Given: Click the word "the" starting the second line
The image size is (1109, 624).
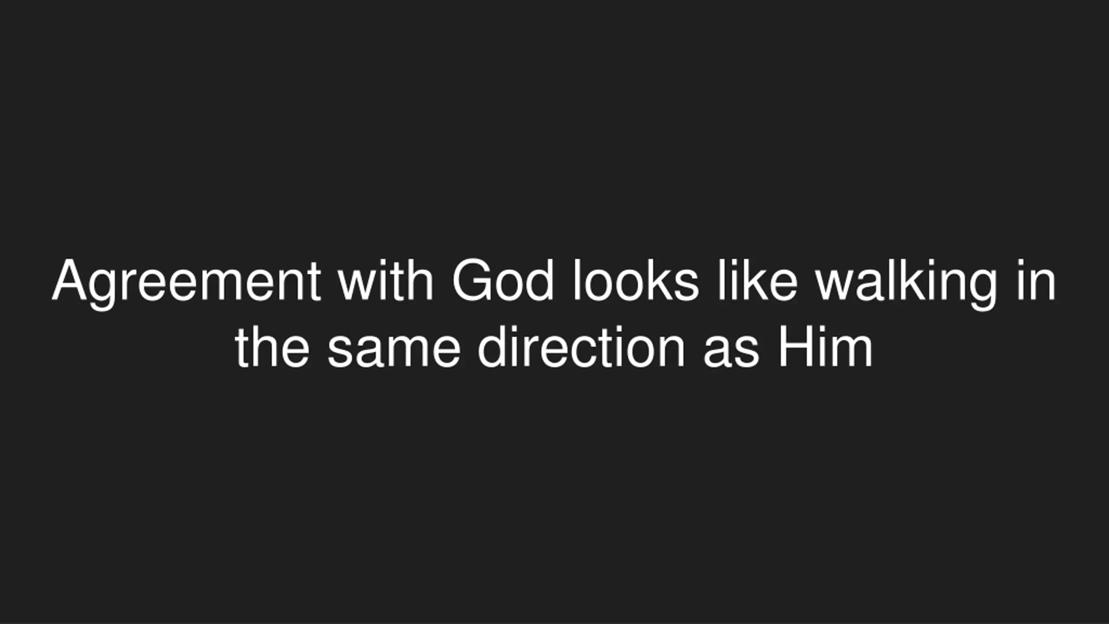Looking at the screenshot, I should [x=272, y=347].
